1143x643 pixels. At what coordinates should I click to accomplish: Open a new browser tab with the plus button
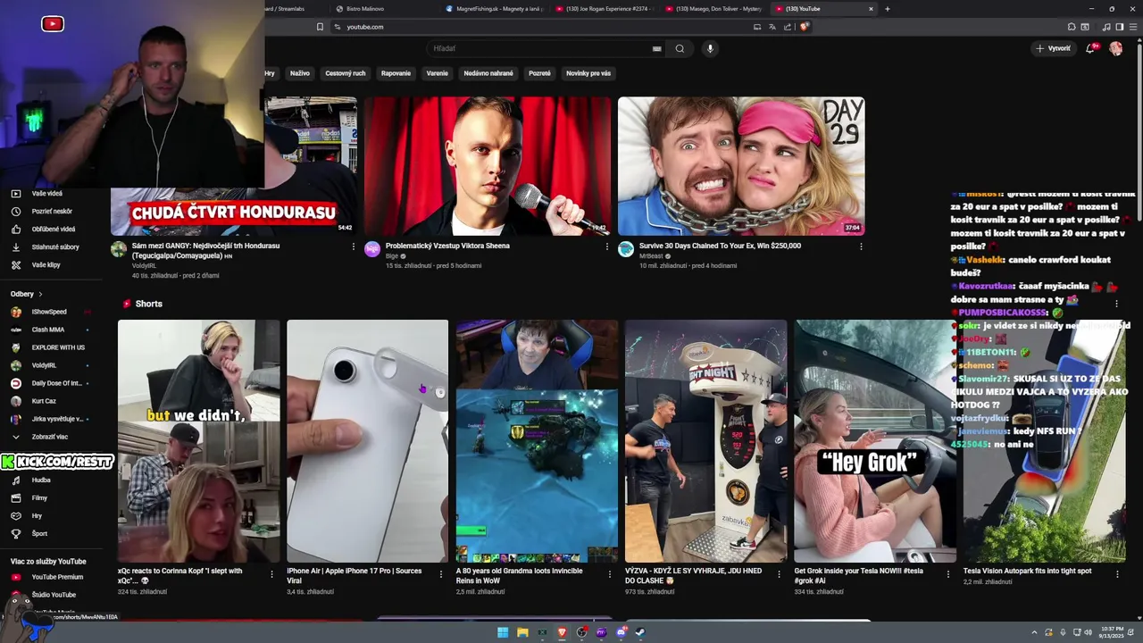[x=887, y=9]
